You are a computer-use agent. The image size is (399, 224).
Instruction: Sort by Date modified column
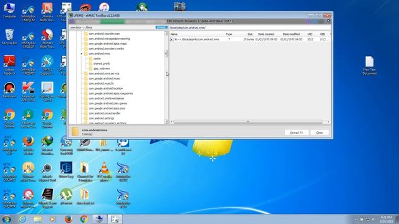point(291,34)
